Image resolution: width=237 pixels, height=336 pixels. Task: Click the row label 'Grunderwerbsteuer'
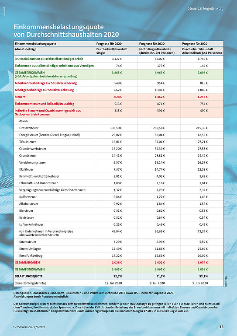pyautogui.click(x=33, y=149)
